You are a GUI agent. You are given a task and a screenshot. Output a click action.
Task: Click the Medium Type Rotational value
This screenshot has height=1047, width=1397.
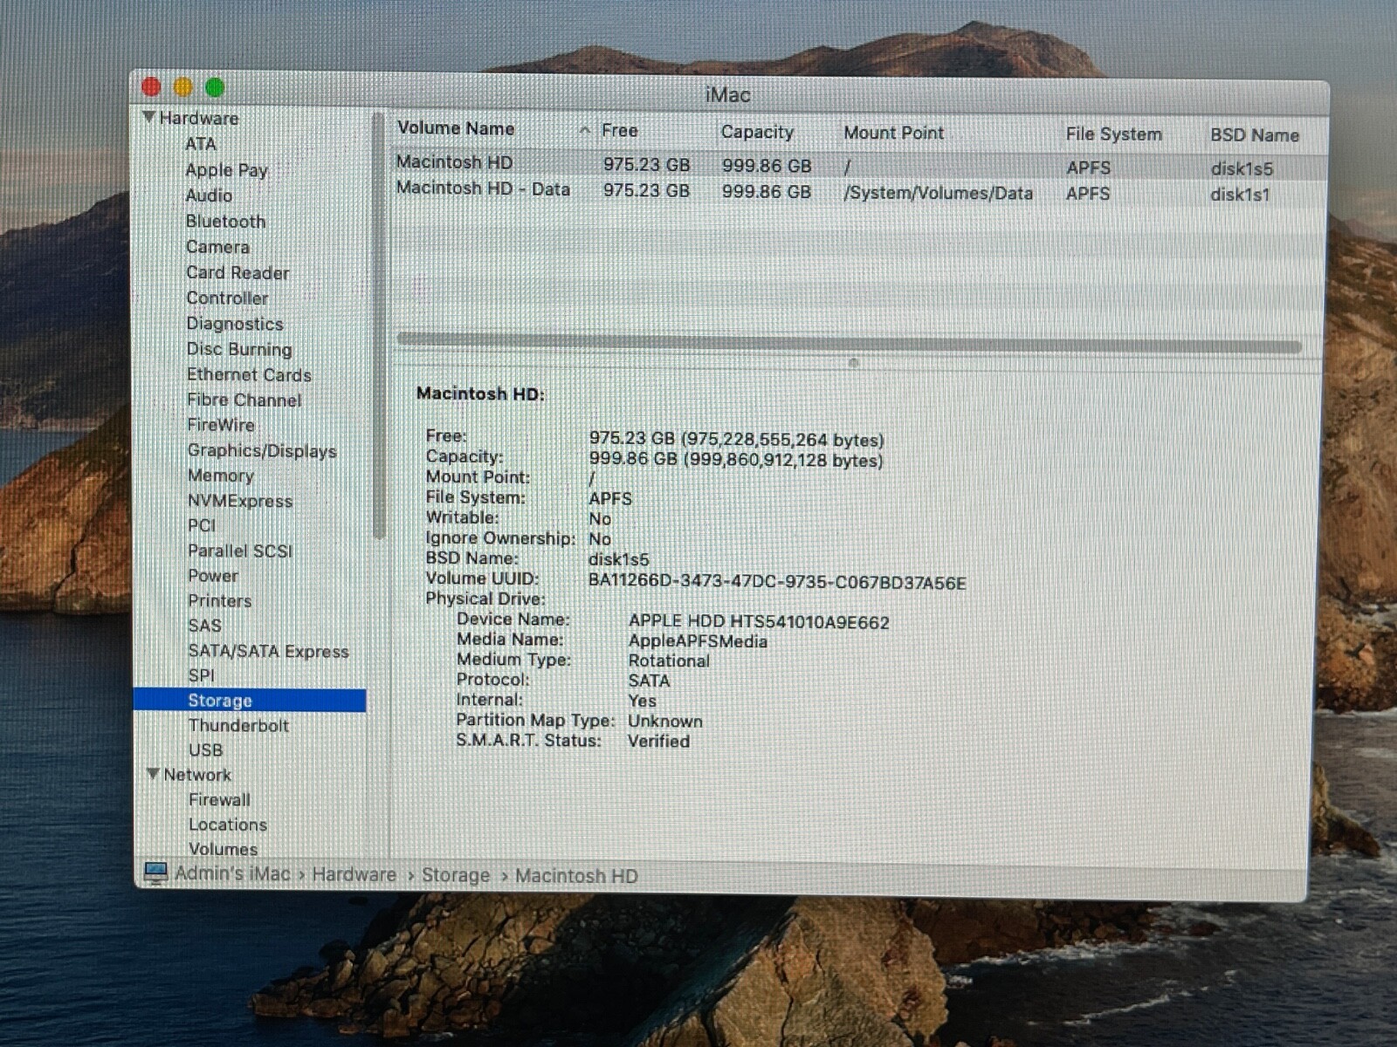669,661
